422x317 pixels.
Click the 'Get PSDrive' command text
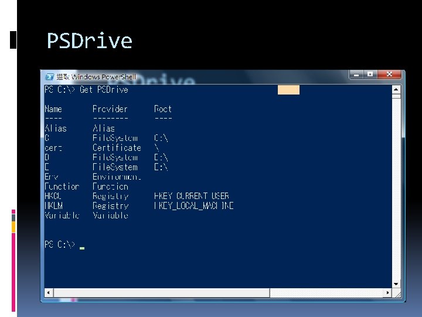pyautogui.click(x=104, y=89)
